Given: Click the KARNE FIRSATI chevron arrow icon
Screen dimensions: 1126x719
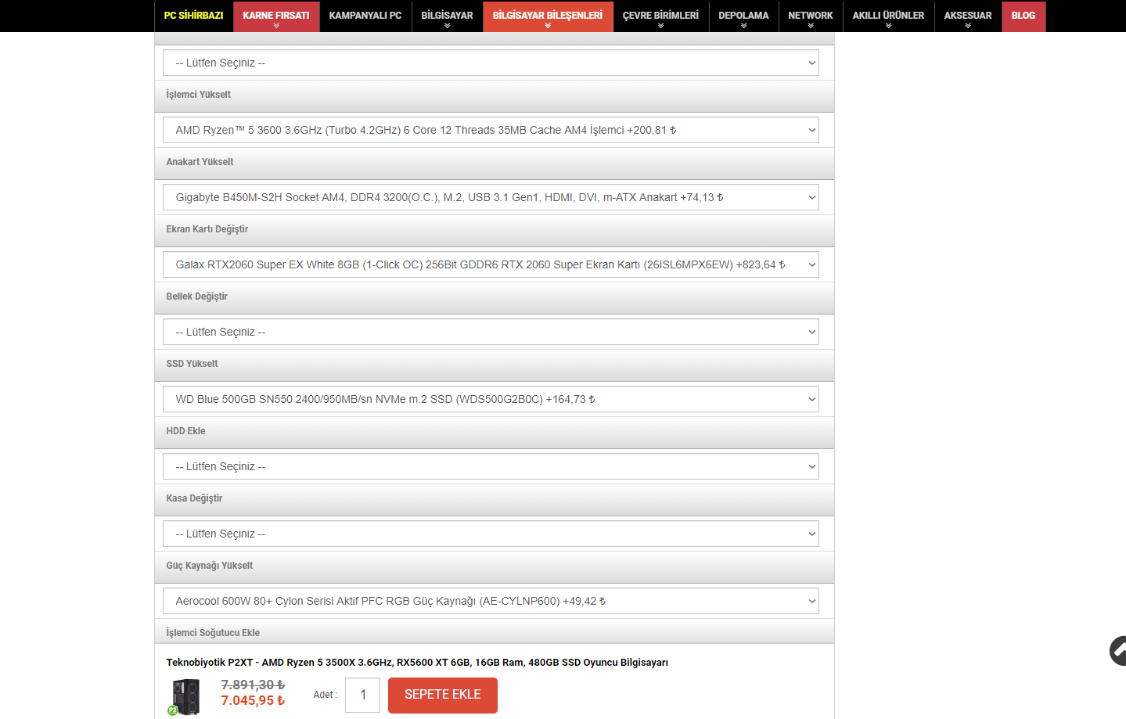Looking at the screenshot, I should (x=276, y=26).
